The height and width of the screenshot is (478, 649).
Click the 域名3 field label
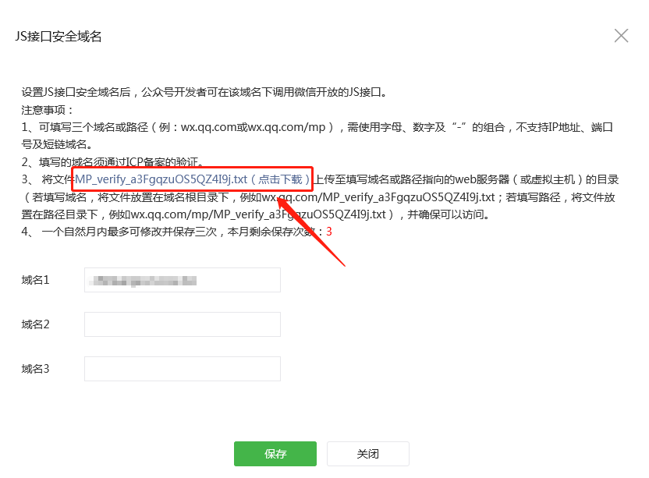point(36,369)
